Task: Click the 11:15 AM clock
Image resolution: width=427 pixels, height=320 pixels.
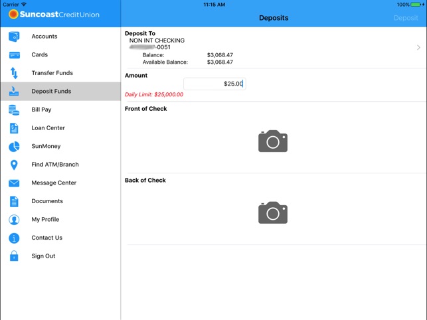Action: pyautogui.click(x=214, y=5)
